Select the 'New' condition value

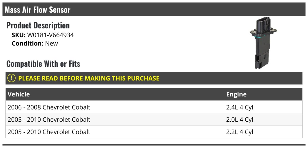pos(52,43)
